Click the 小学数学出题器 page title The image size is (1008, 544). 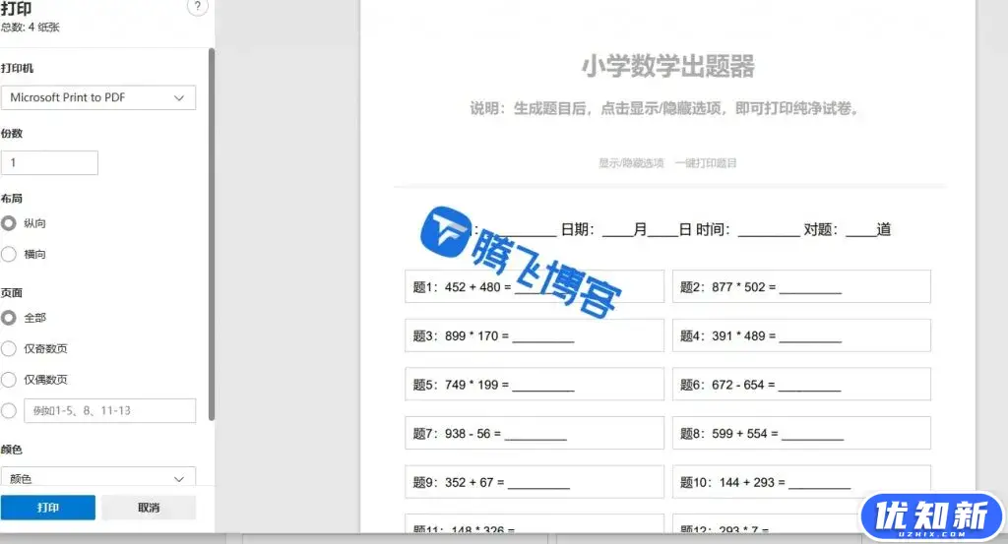[x=668, y=66]
